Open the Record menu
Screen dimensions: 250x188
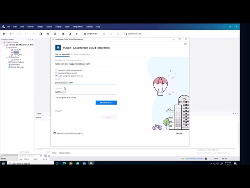click(49, 27)
